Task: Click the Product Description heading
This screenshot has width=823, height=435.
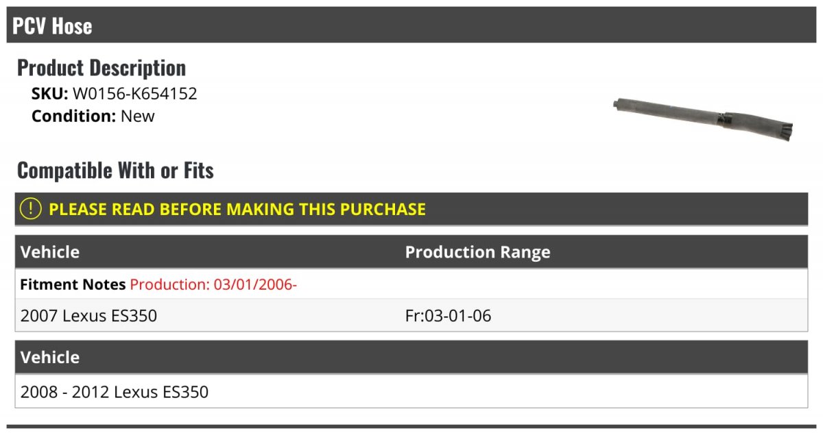Action: pos(102,68)
